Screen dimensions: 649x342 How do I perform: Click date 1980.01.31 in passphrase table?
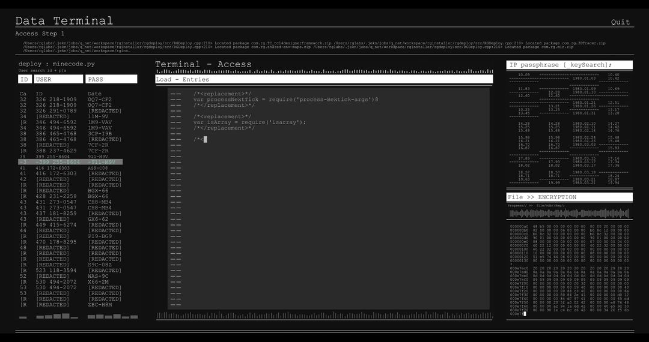[584, 113]
